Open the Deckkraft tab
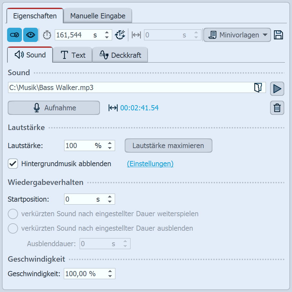Viewport: 292px width, 292px height. [120, 55]
